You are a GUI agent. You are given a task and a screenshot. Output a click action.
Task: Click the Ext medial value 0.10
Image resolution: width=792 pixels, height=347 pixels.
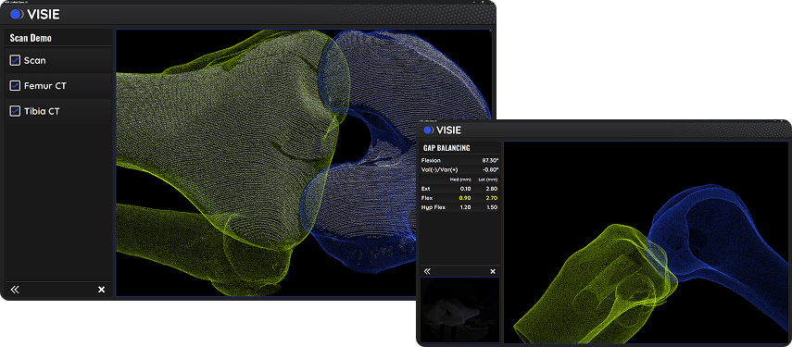[465, 189]
